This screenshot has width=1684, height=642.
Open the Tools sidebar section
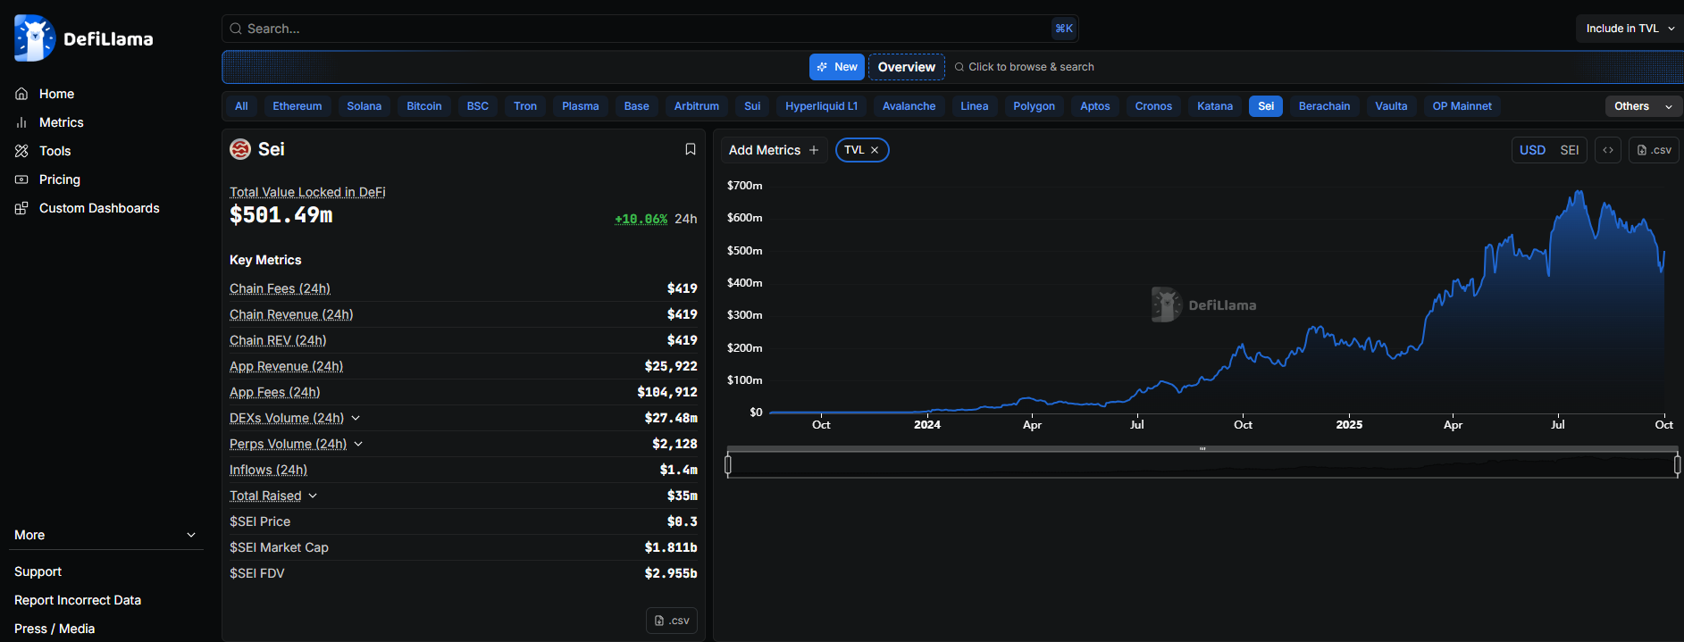click(54, 151)
